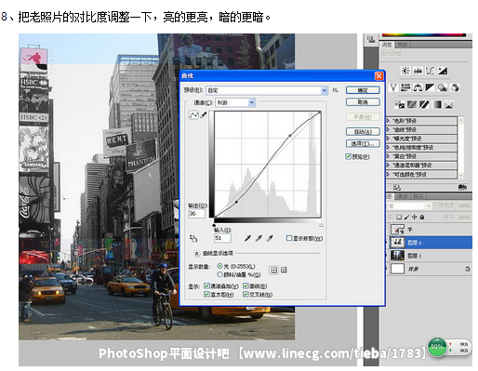Pick the black point eyedropper

247,238
